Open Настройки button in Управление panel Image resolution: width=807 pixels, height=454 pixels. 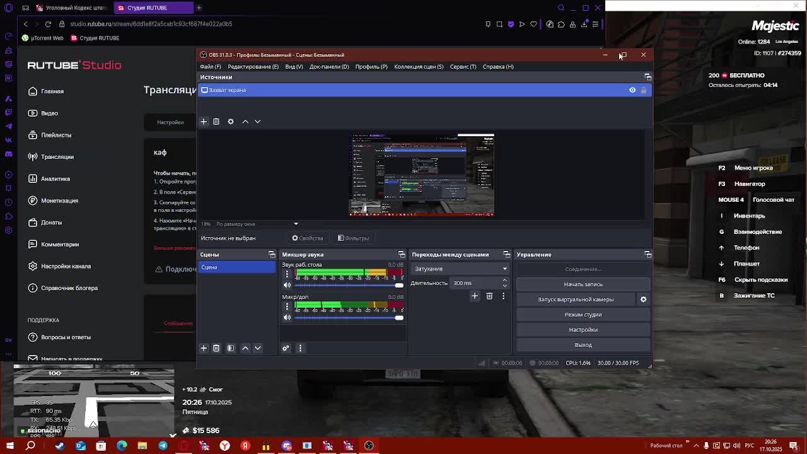click(583, 330)
